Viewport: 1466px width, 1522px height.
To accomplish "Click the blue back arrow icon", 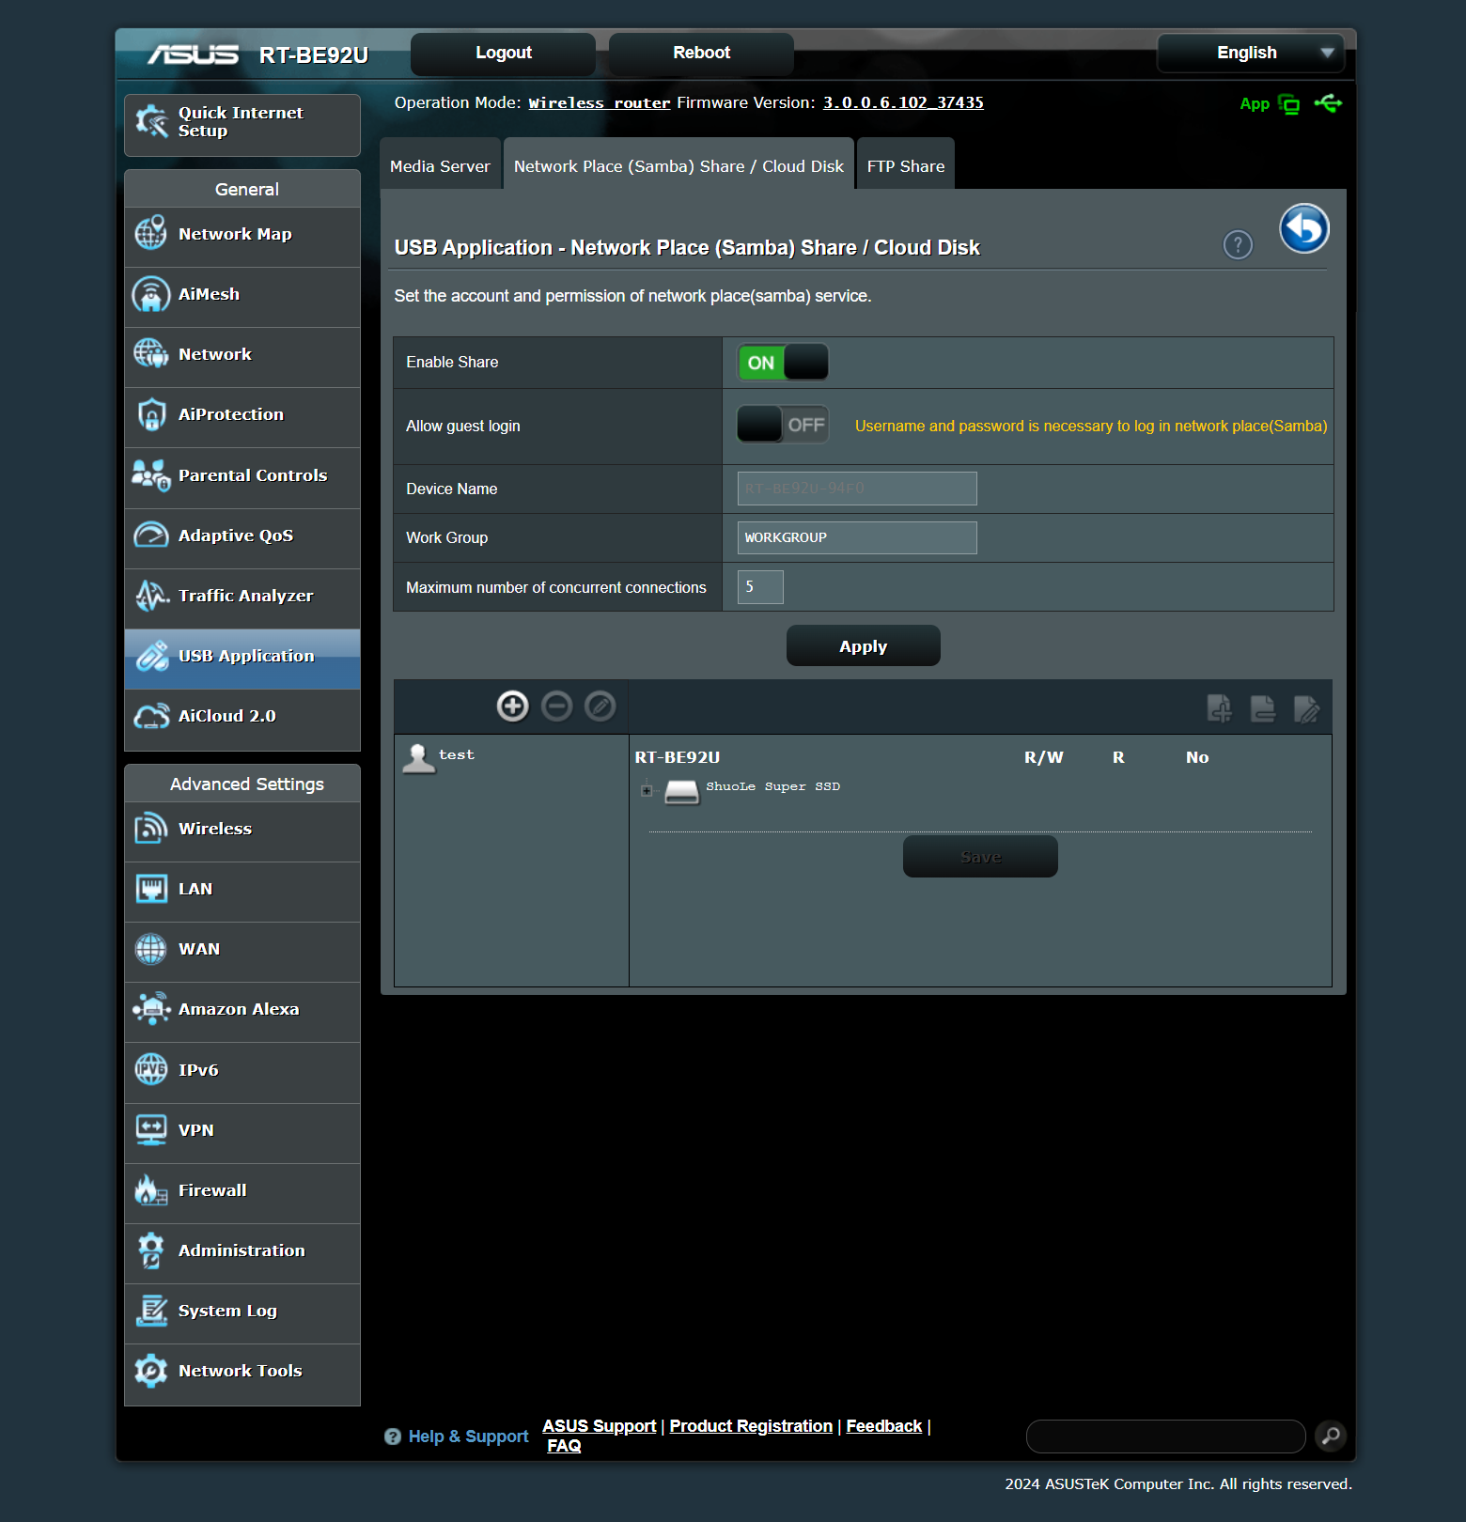I will 1304,228.
